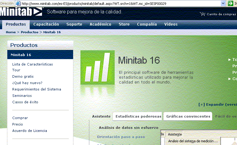
Task: Open the Demo gratis link
Action: point(23,76)
